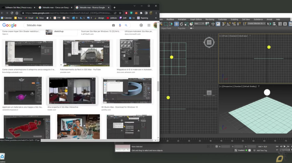
Task: Click the Chrome home icon
Action: coord(17,13)
